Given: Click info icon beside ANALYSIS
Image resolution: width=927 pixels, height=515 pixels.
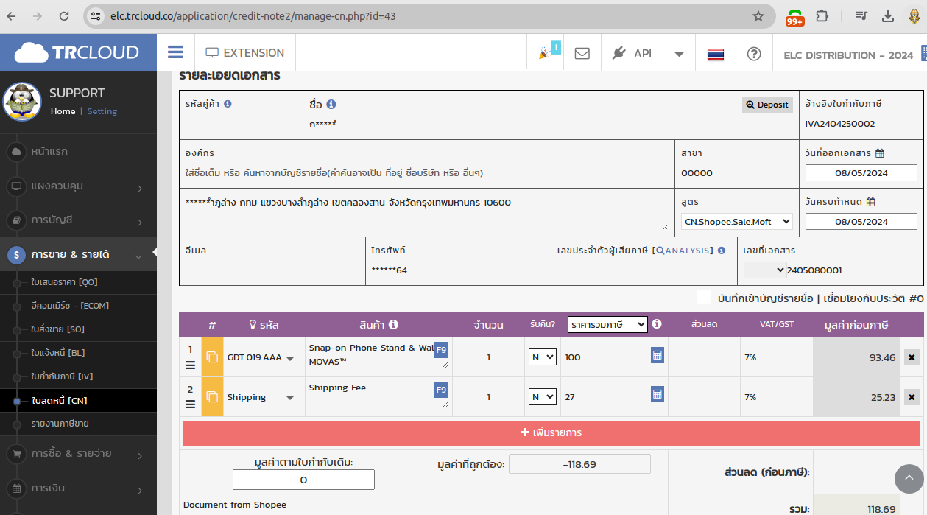Looking at the screenshot, I should pos(722,251).
